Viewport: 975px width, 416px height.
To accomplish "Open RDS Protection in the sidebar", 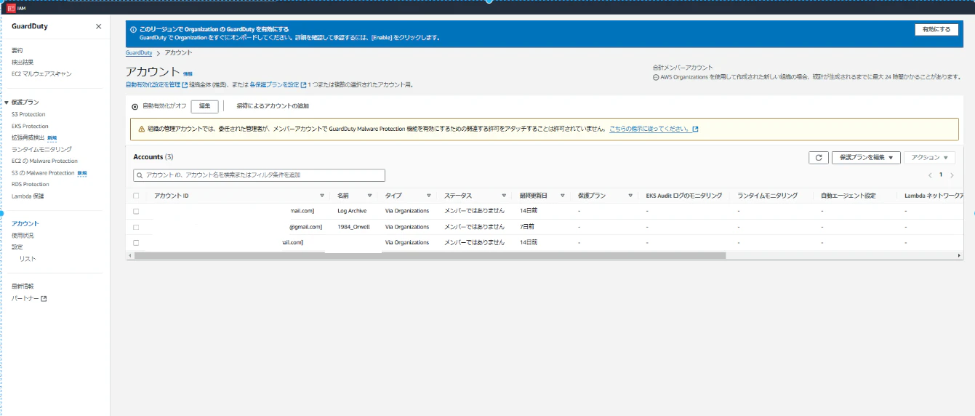I will click(x=31, y=185).
